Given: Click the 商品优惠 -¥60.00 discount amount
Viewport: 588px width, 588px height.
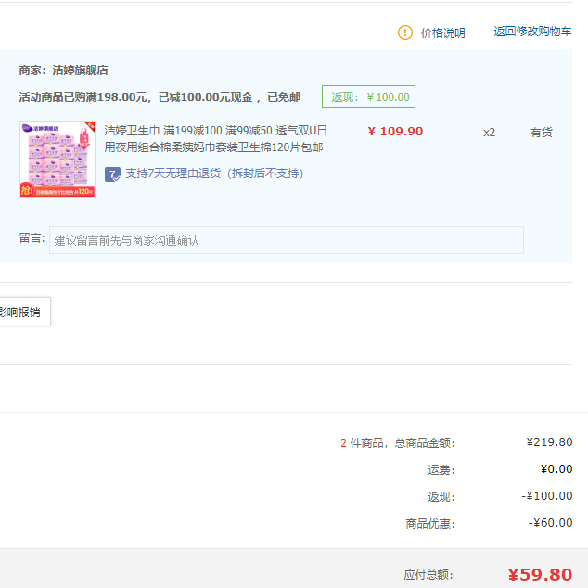Looking at the screenshot, I should click(551, 523).
